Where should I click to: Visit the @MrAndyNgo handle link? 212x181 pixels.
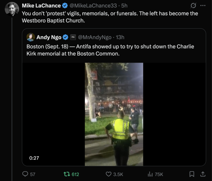pos(94,37)
